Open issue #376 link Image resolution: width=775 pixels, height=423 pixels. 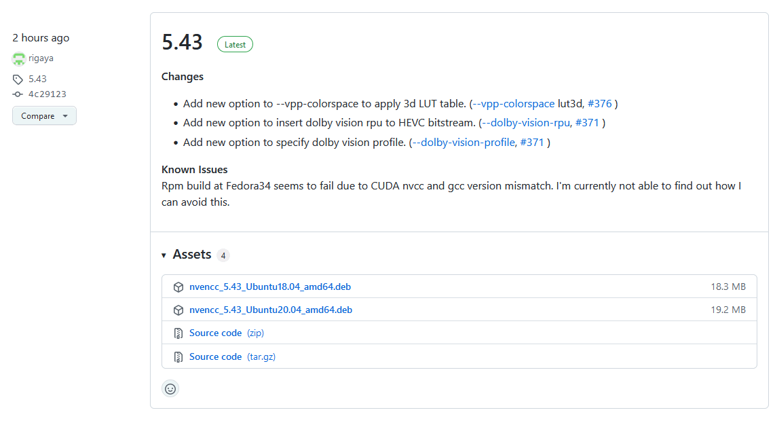coord(599,104)
